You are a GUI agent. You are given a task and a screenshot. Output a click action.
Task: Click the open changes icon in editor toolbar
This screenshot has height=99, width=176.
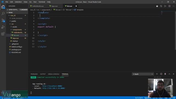click(x=161, y=6)
